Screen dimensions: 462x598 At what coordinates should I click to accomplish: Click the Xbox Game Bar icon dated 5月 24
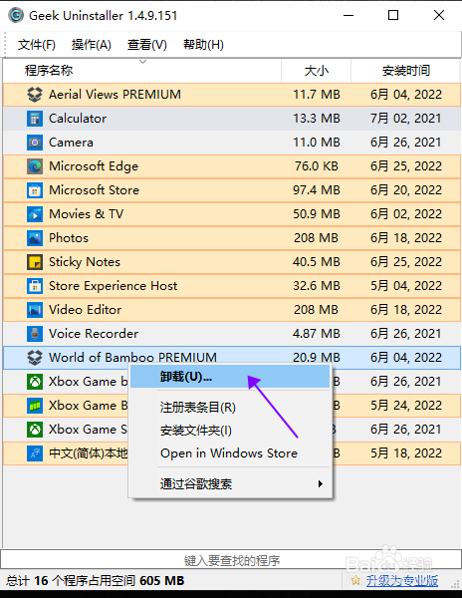[35, 406]
